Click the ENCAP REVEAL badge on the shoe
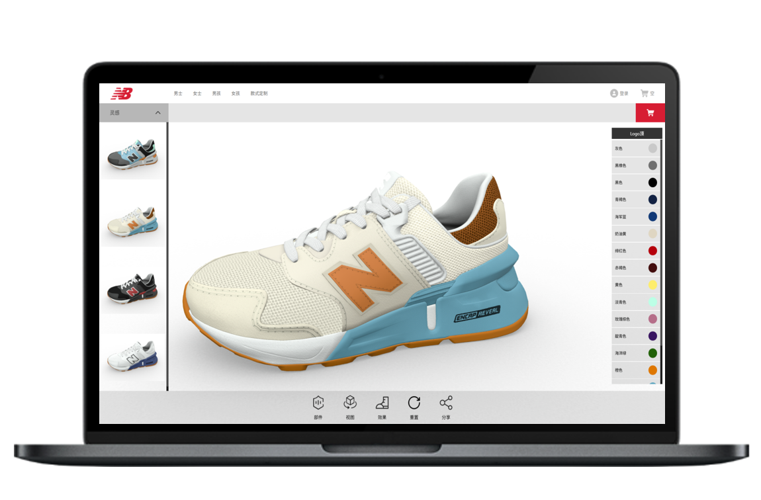761x500 pixels. (477, 313)
